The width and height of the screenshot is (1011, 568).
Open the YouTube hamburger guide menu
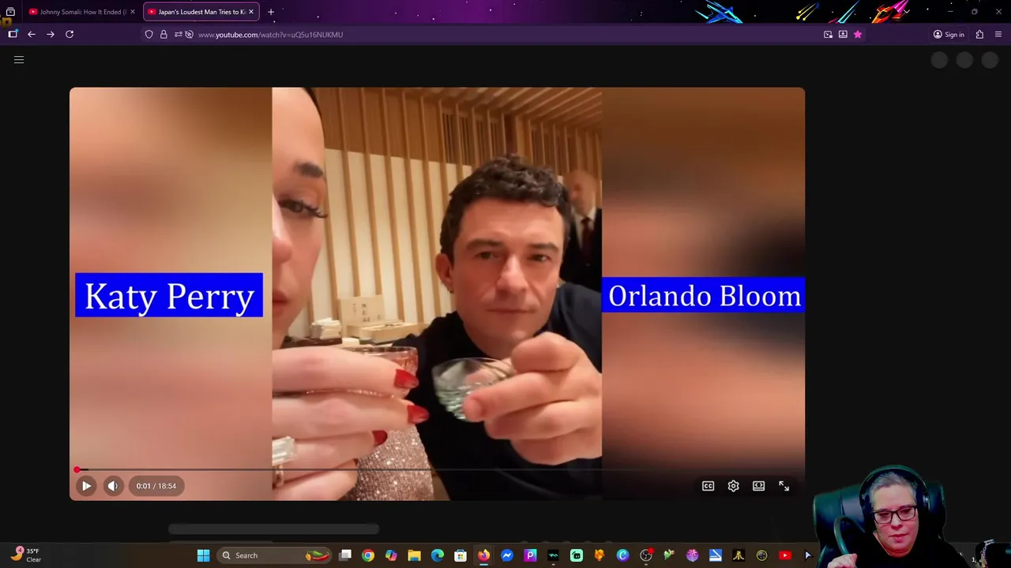point(19,60)
